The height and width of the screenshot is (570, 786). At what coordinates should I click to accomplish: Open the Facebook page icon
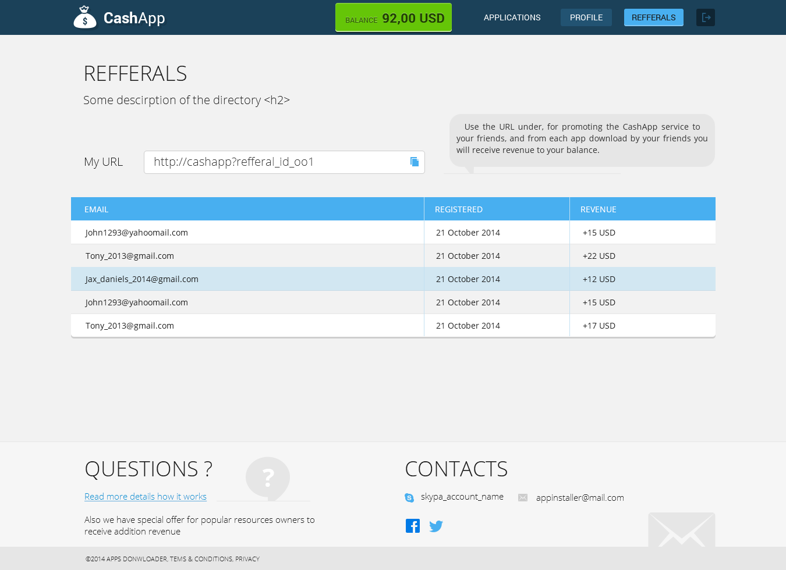coord(413,526)
